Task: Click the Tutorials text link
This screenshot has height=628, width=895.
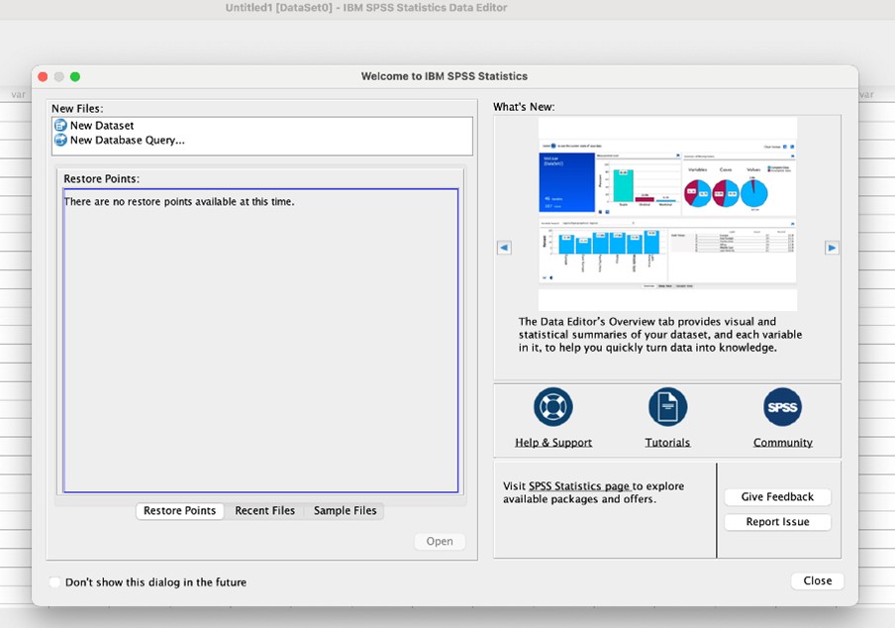Action: point(667,443)
